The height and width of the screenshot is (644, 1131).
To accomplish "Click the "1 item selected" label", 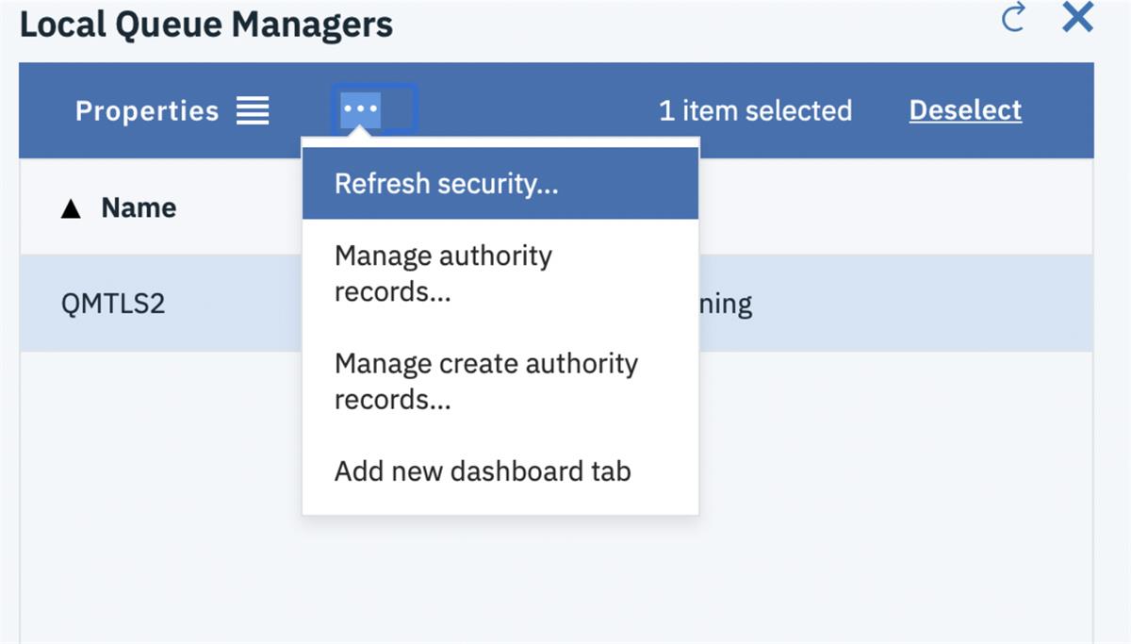I will click(x=755, y=110).
